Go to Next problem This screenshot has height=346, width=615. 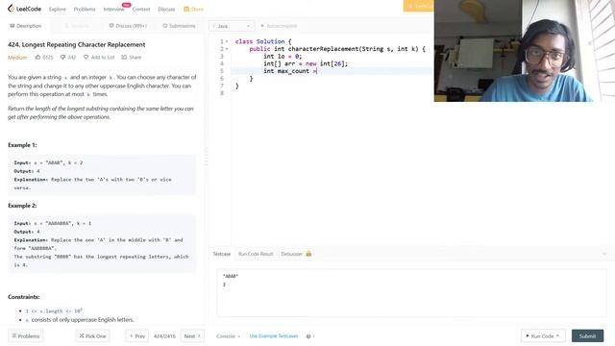click(192, 336)
